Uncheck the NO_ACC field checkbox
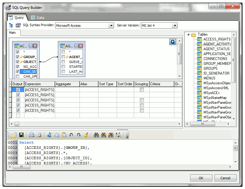The height and width of the screenshot is (189, 245). [x=17, y=67]
